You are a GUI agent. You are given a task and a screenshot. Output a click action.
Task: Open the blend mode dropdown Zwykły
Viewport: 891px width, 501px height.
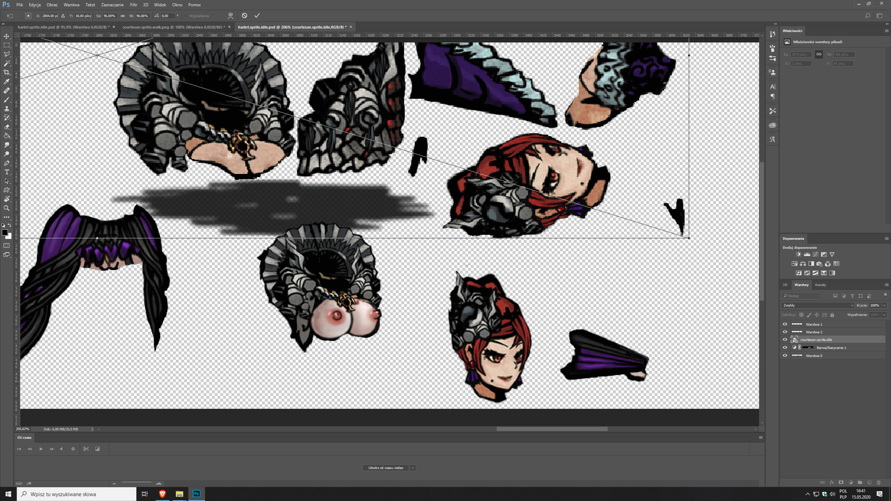click(x=818, y=305)
